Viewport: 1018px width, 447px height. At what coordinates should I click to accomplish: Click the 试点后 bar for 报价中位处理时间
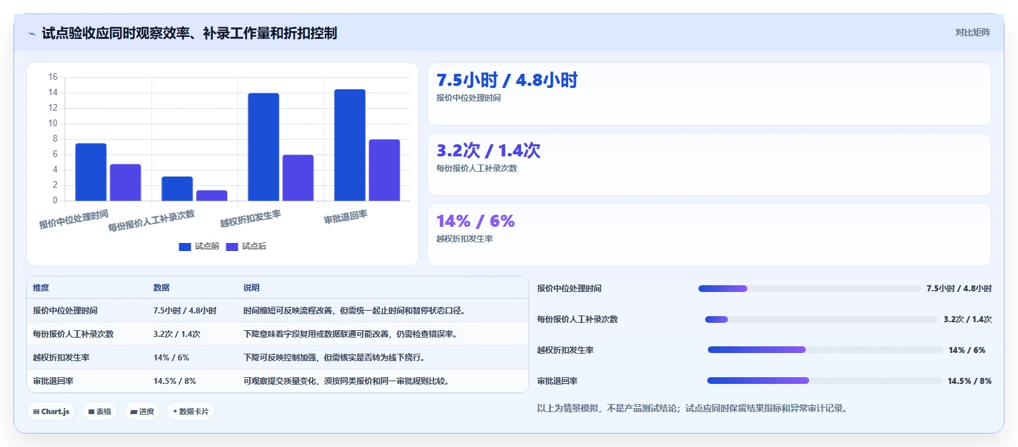(126, 182)
